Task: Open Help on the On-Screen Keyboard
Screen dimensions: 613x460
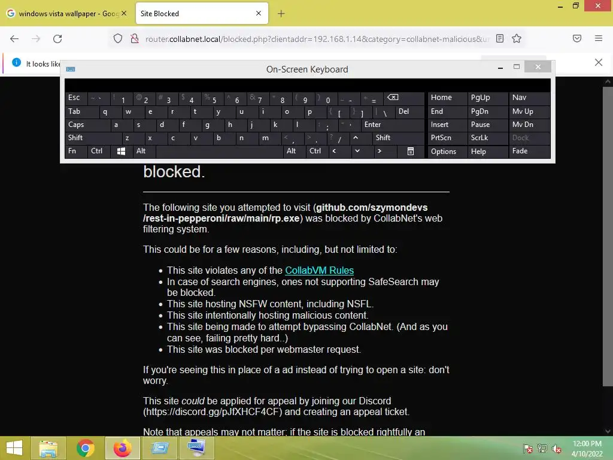Action: coord(487,152)
